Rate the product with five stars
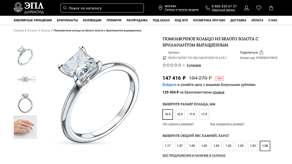The width and height of the screenshot is (292, 164). click(x=180, y=65)
